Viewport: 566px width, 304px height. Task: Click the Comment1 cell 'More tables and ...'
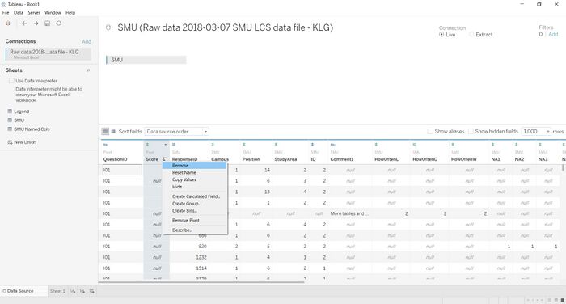349,213
